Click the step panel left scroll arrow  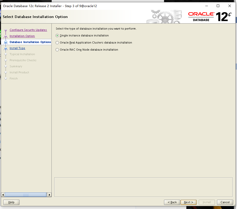click(3, 195)
